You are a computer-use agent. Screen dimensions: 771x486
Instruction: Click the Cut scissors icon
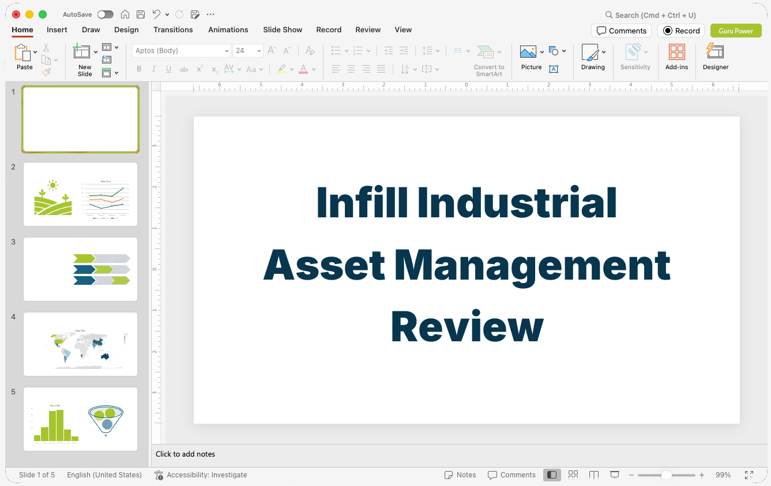pos(46,48)
